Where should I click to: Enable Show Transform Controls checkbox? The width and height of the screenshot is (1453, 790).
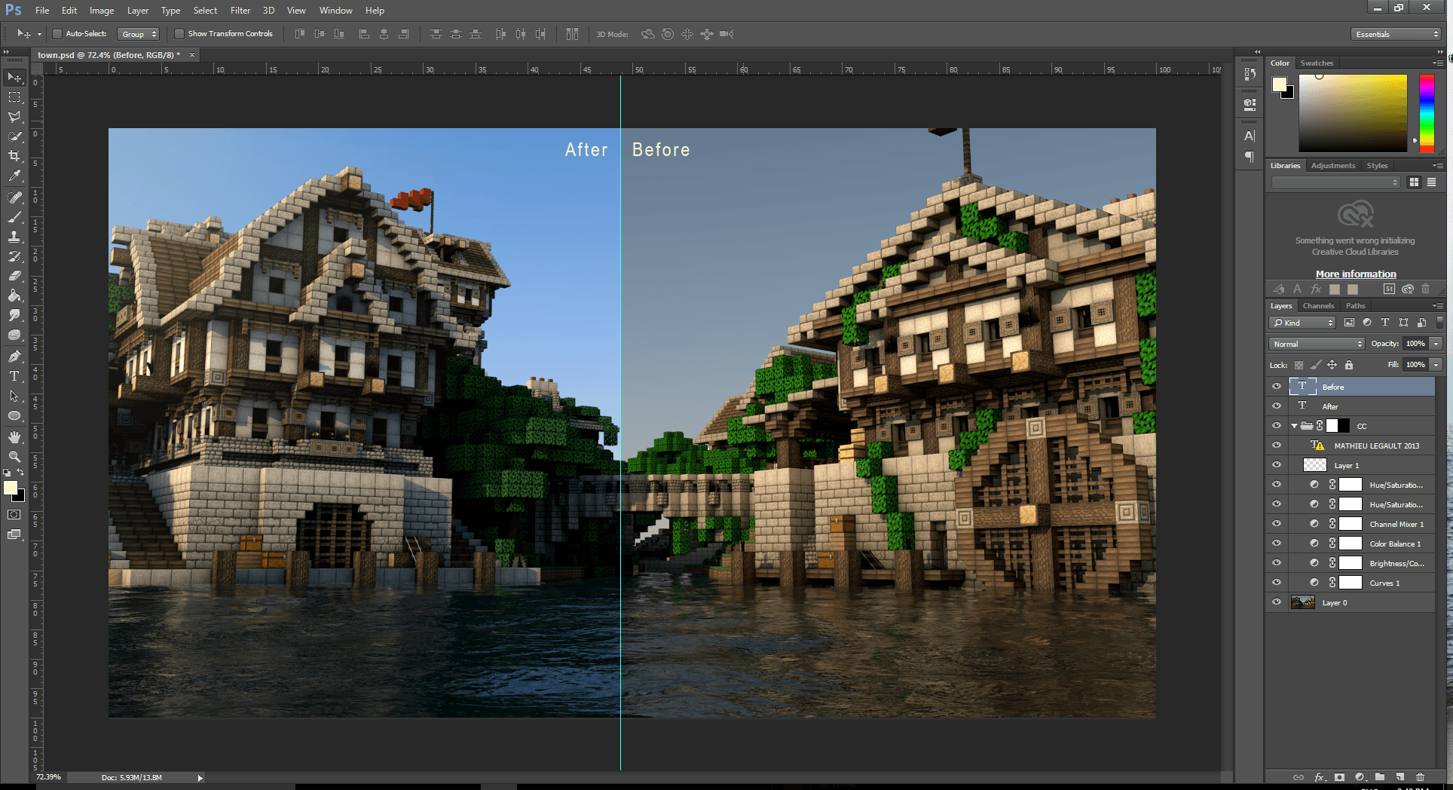click(x=179, y=34)
